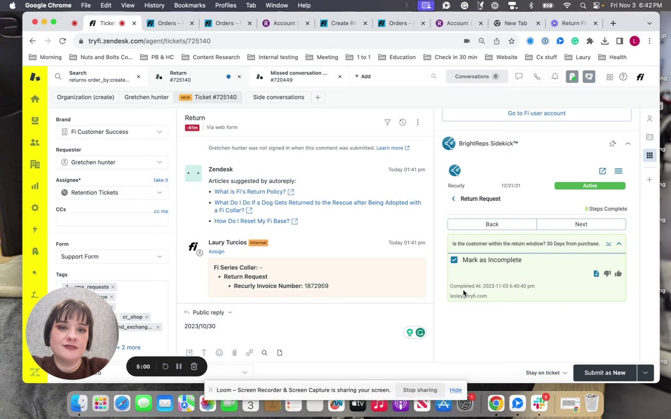Screen dimensions: 671x419
Task: Open Go to Fi user account link
Action: pyautogui.click(x=536, y=113)
